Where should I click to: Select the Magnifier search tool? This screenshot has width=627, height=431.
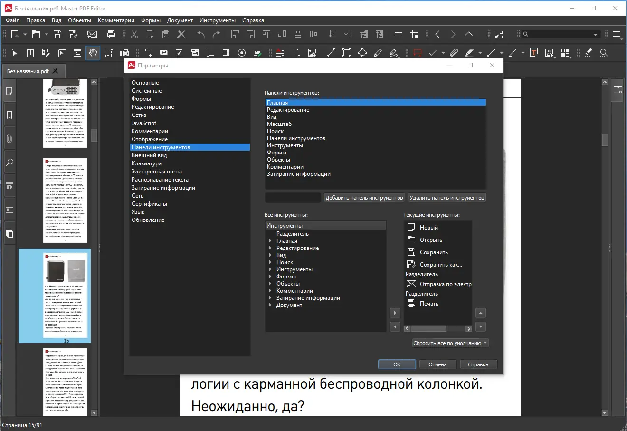pyautogui.click(x=604, y=52)
